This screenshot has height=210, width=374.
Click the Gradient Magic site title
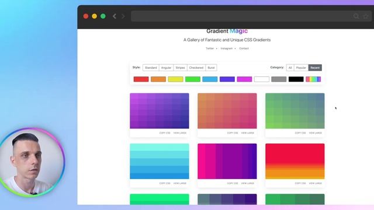(x=227, y=31)
